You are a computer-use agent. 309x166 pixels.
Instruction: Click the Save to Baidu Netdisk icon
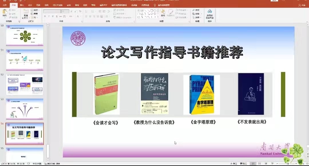(210, 13)
